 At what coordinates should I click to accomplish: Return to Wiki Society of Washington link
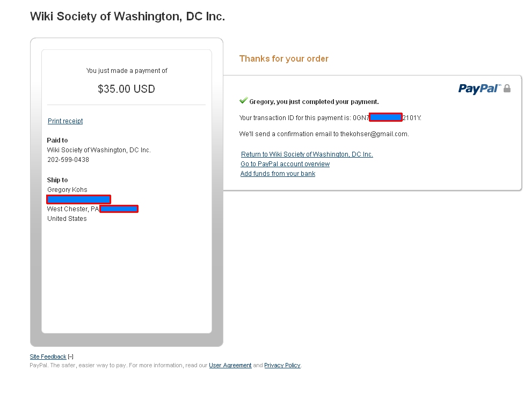(307, 154)
